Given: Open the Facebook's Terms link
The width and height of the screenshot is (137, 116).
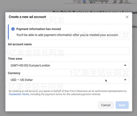Looking at the screenshot, I should point(19,94).
